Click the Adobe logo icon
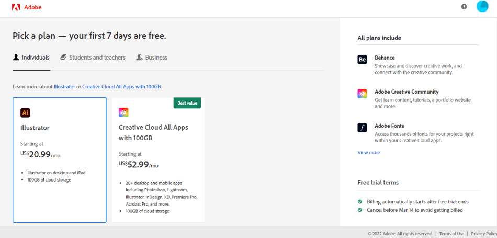This screenshot has height=238, width=497. pyautogui.click(x=16, y=7)
